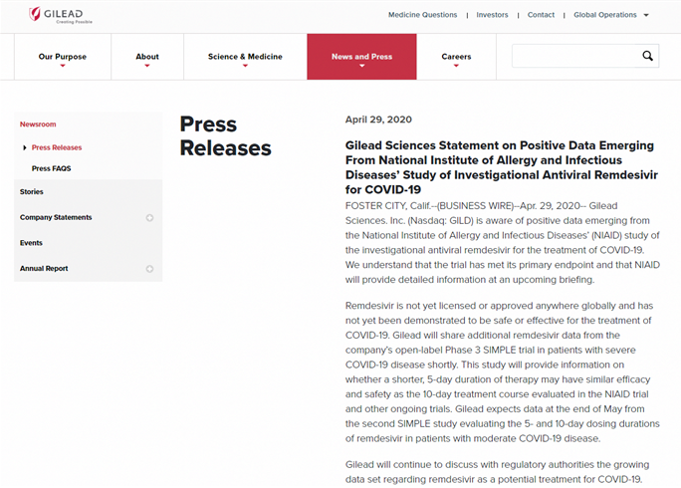Open the Investors link
This screenshot has width=681, height=488.
pyautogui.click(x=492, y=15)
